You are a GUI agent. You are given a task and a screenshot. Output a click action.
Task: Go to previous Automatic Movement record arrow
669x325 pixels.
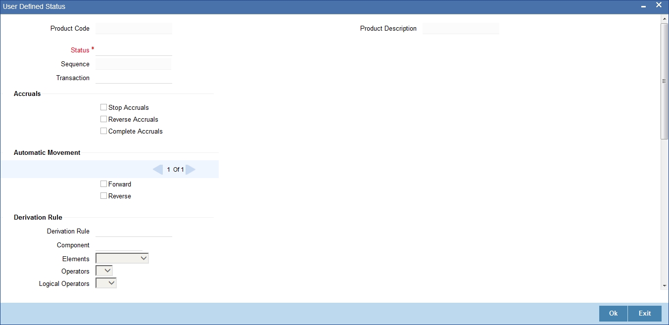point(158,170)
